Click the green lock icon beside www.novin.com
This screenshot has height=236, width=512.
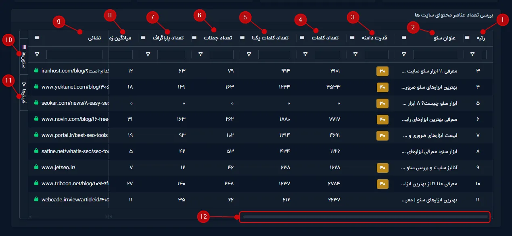click(36, 119)
